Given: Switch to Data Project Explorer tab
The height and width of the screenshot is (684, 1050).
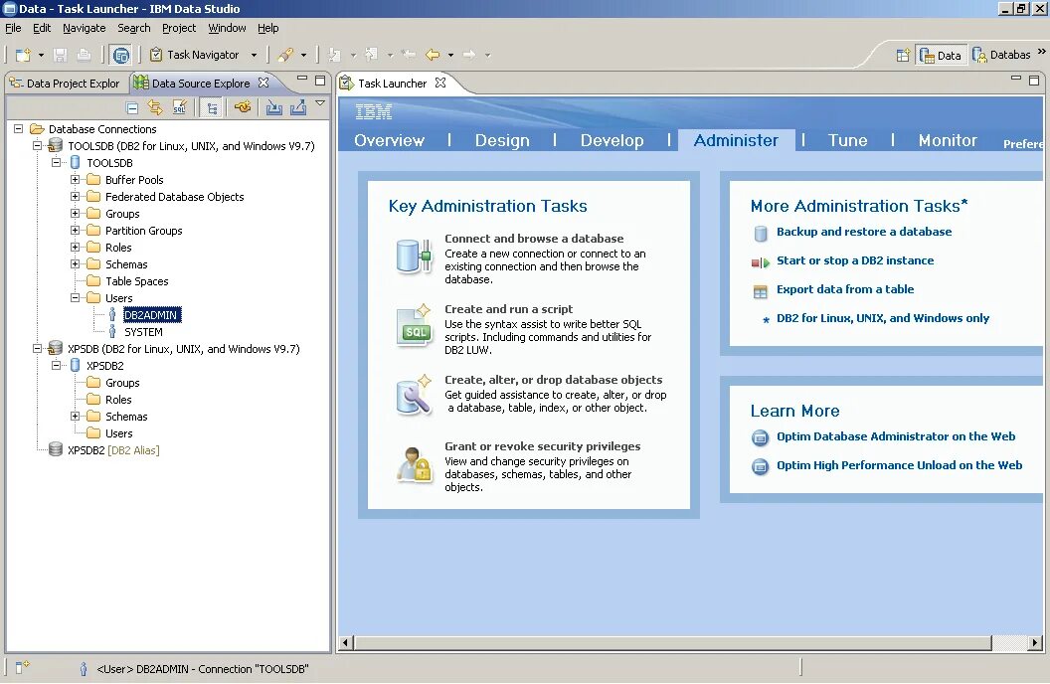Looking at the screenshot, I should click(x=66, y=83).
